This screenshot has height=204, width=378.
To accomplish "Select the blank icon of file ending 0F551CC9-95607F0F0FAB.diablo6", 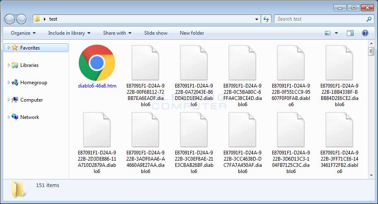I will pyautogui.click(x=291, y=63).
